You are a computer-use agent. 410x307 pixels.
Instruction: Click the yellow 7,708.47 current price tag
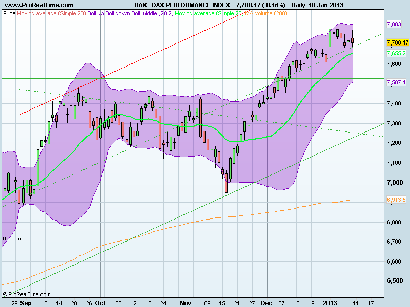(x=398, y=42)
